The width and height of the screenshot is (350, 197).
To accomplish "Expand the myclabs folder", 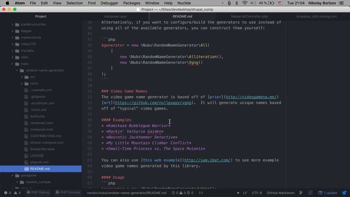I will tap(13, 51).
